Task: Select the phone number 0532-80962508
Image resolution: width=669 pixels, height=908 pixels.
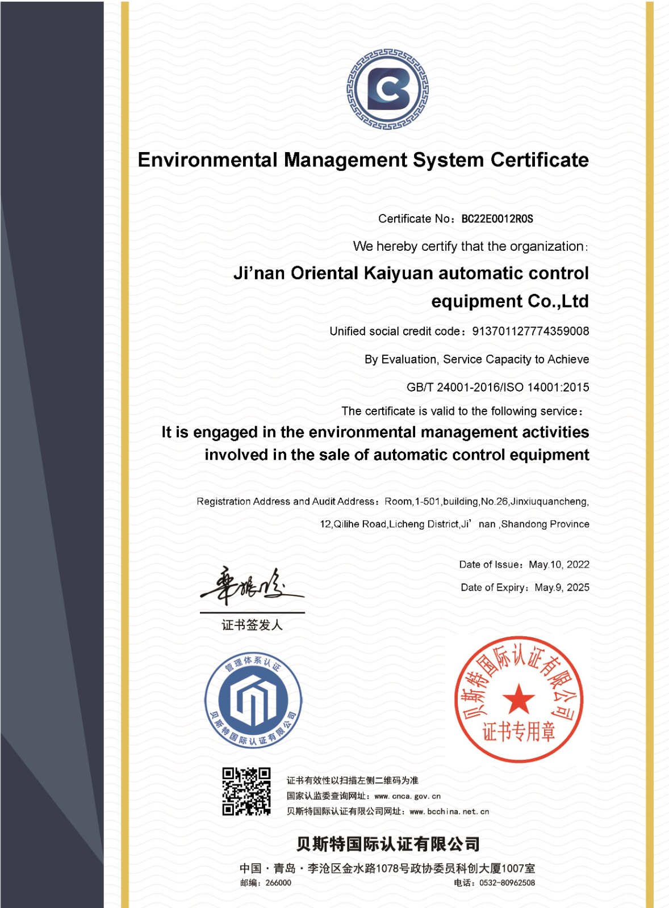Action: 507,883
